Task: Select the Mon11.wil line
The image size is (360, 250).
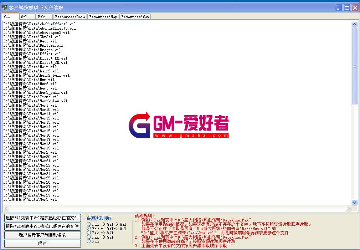Action: 31,114
